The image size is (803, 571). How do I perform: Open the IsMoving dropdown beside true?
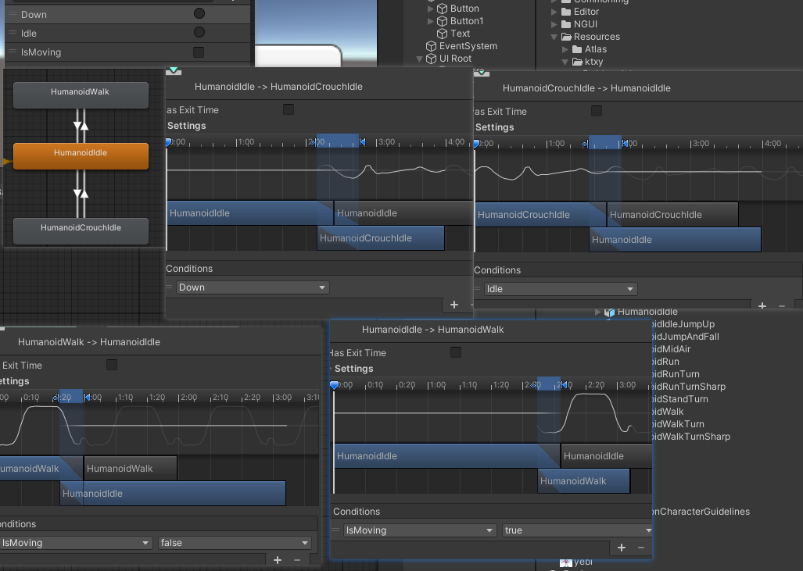(x=420, y=530)
